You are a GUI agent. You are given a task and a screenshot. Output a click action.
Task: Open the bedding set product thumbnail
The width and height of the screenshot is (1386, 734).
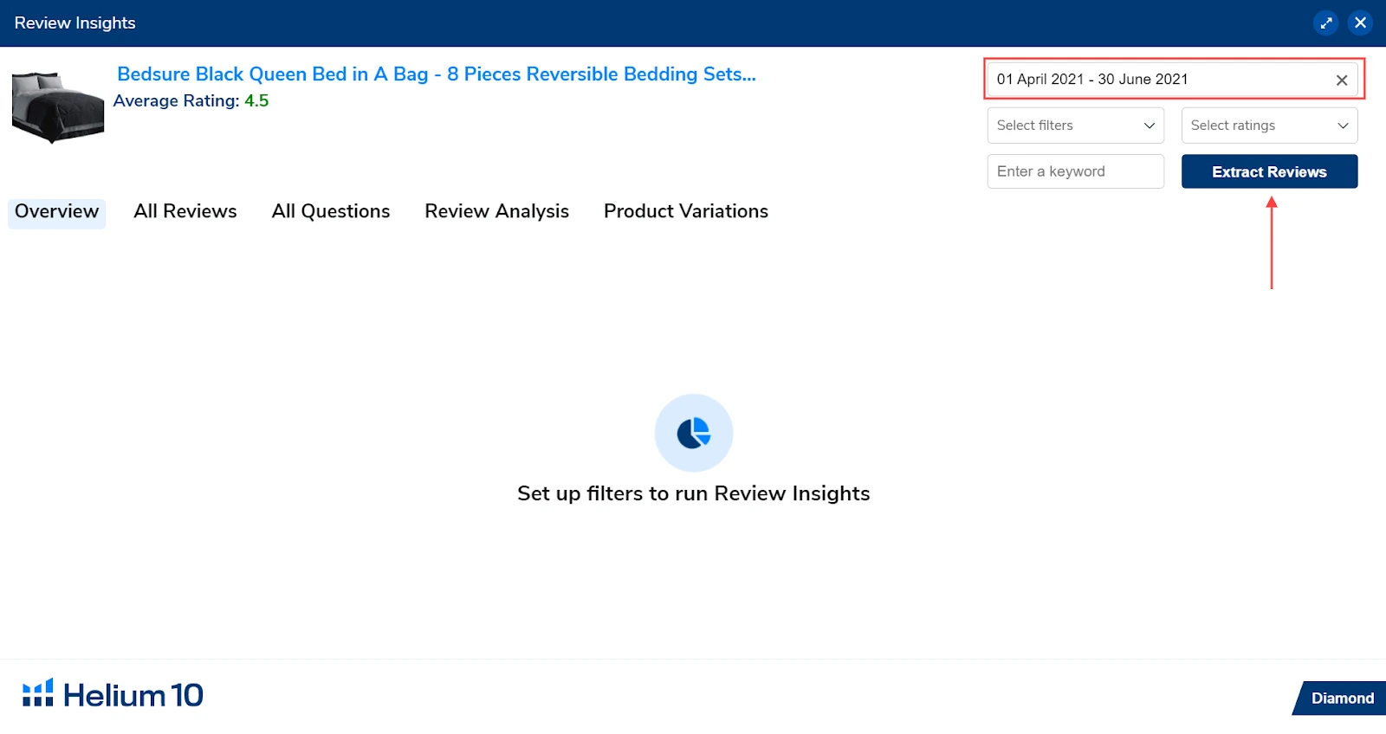point(57,106)
